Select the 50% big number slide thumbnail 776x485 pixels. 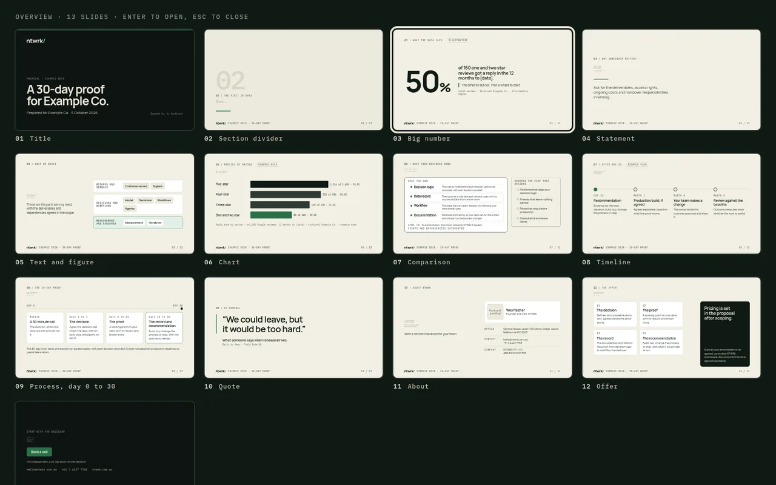click(x=483, y=80)
